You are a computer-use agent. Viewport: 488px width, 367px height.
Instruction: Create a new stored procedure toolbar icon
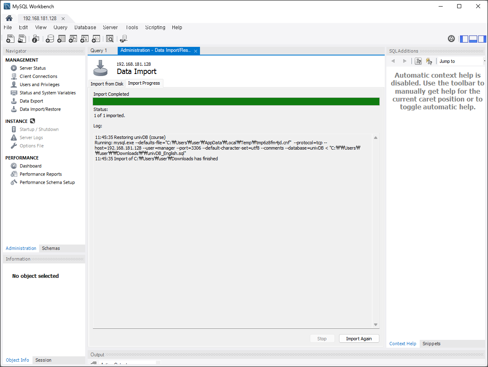pos(84,39)
